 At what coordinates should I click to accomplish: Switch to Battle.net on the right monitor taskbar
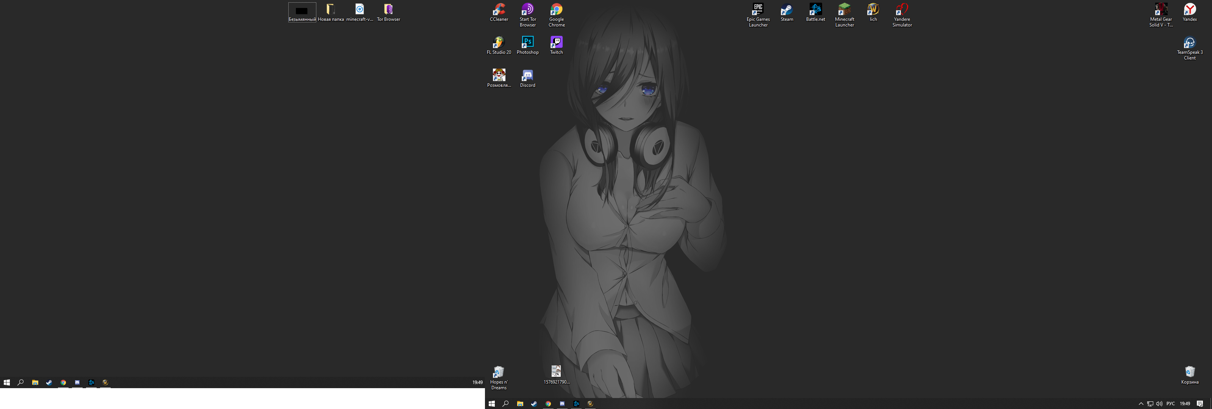(x=576, y=403)
